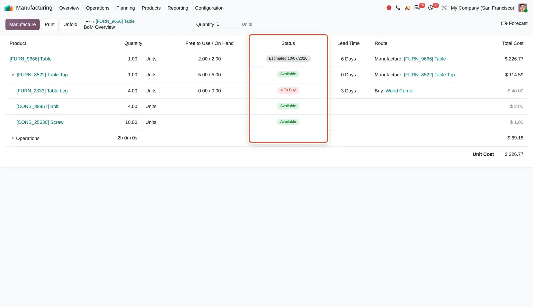
Task: Click the 10.00 quantity in Screw row
Action: point(131,122)
